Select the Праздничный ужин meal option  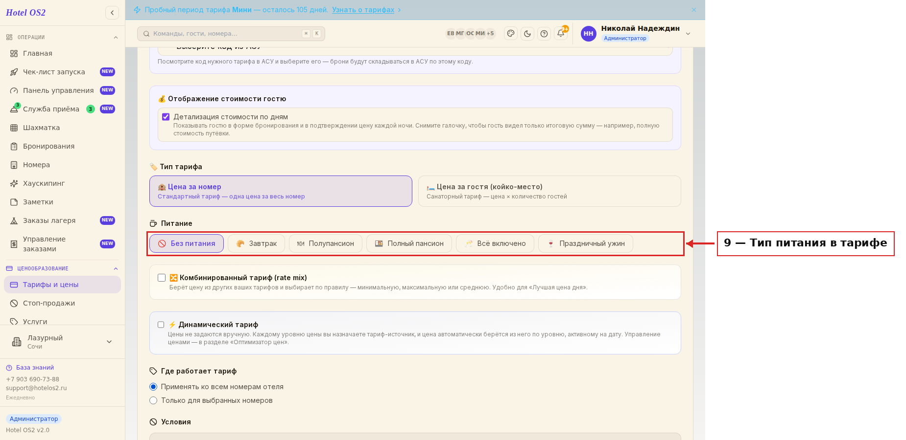586,243
